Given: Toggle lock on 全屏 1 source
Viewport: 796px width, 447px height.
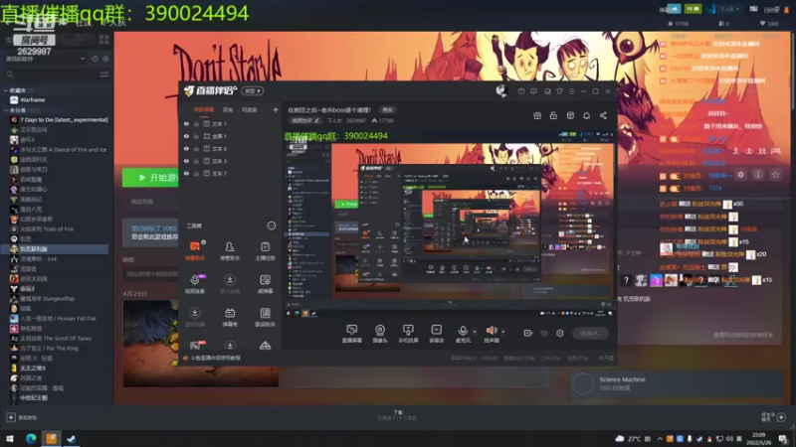Looking at the screenshot, I should 196,136.
